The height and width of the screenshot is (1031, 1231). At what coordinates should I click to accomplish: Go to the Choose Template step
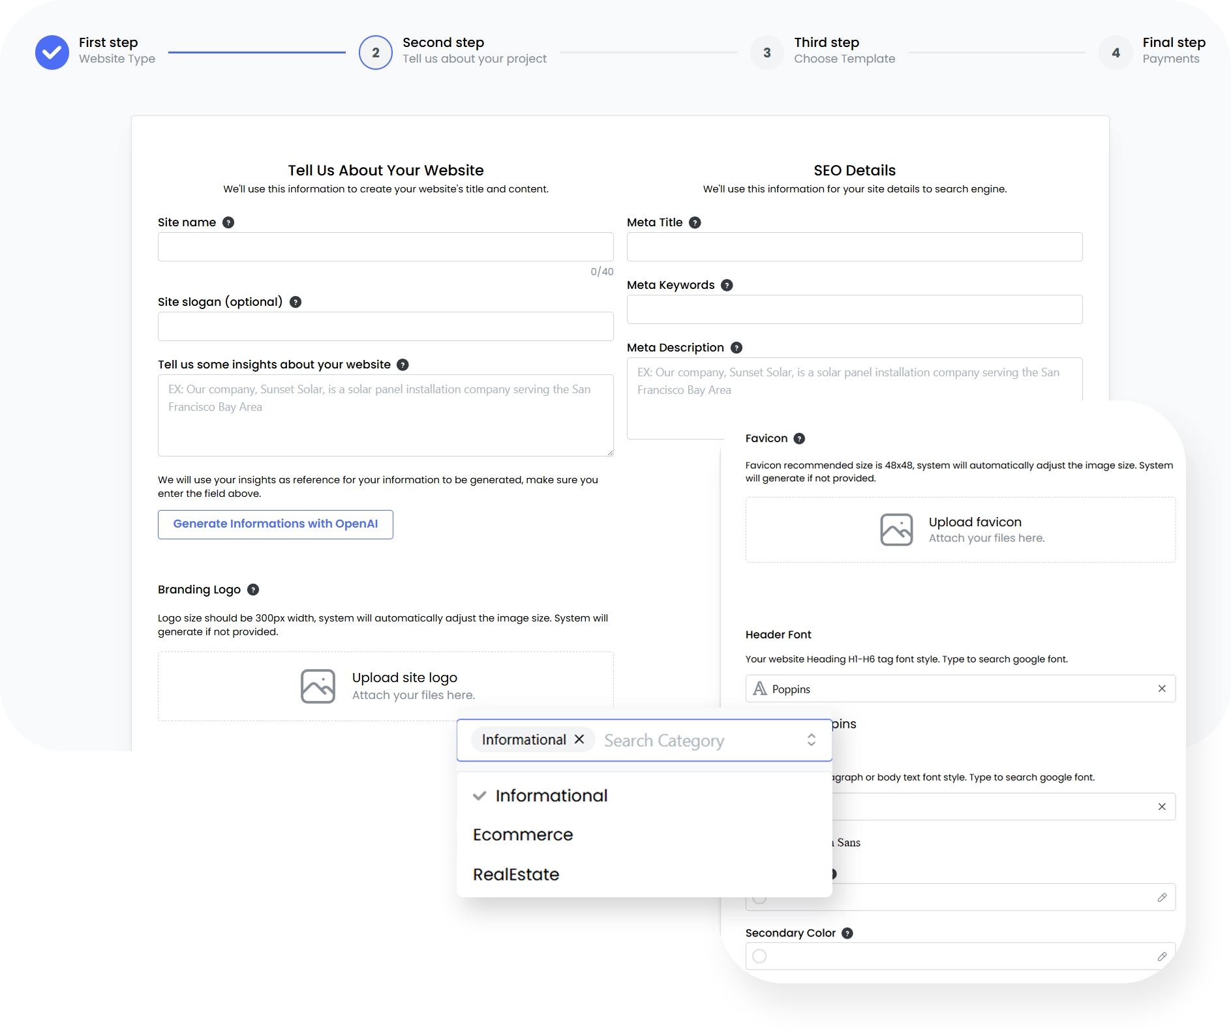(x=767, y=52)
